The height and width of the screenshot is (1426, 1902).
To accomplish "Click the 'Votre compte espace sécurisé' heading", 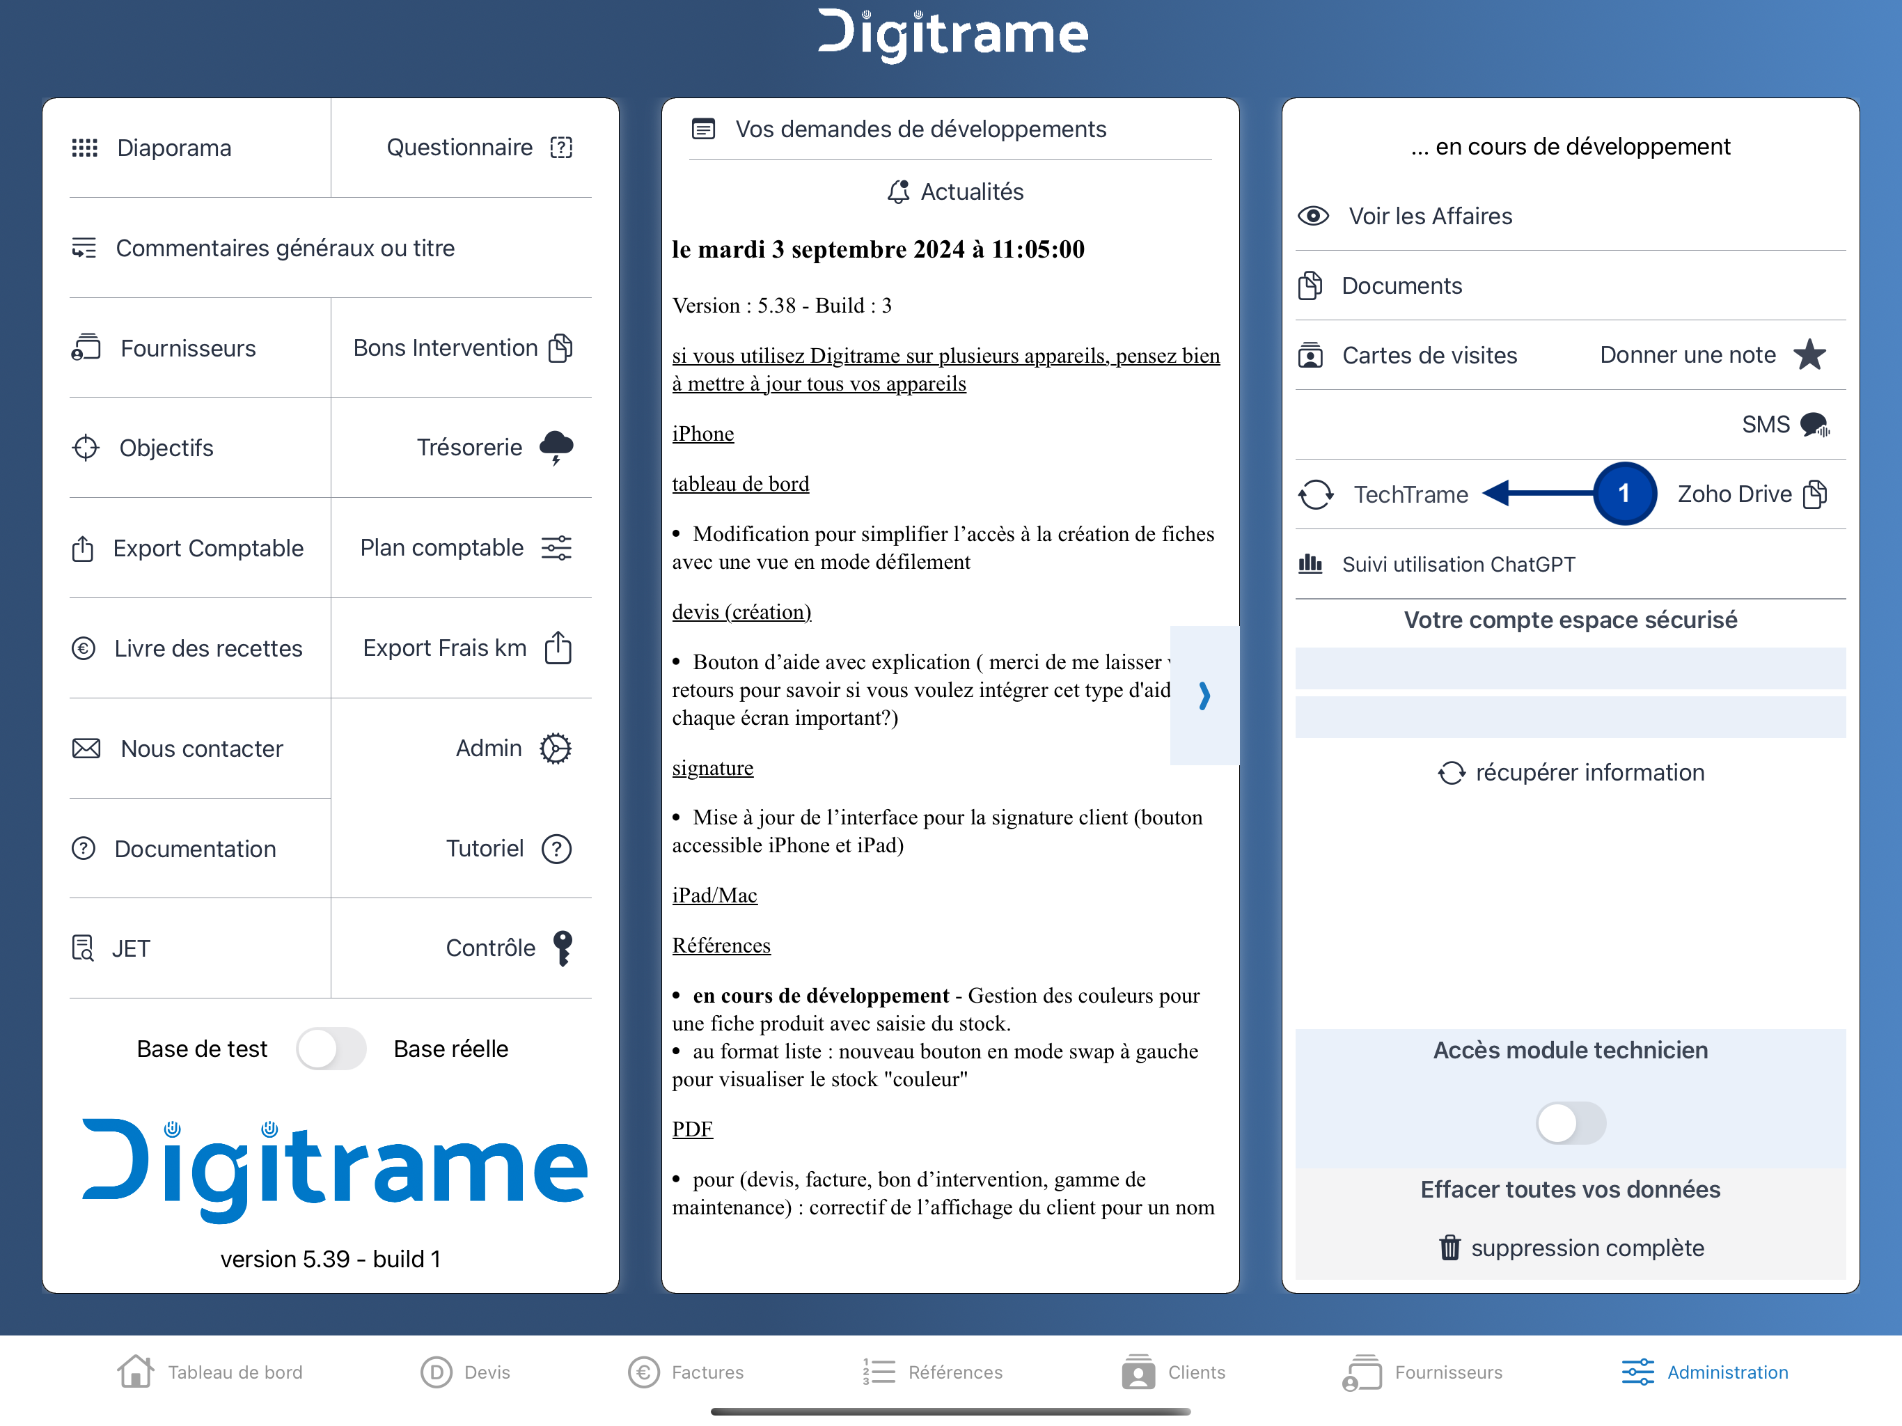I will [x=1571, y=620].
